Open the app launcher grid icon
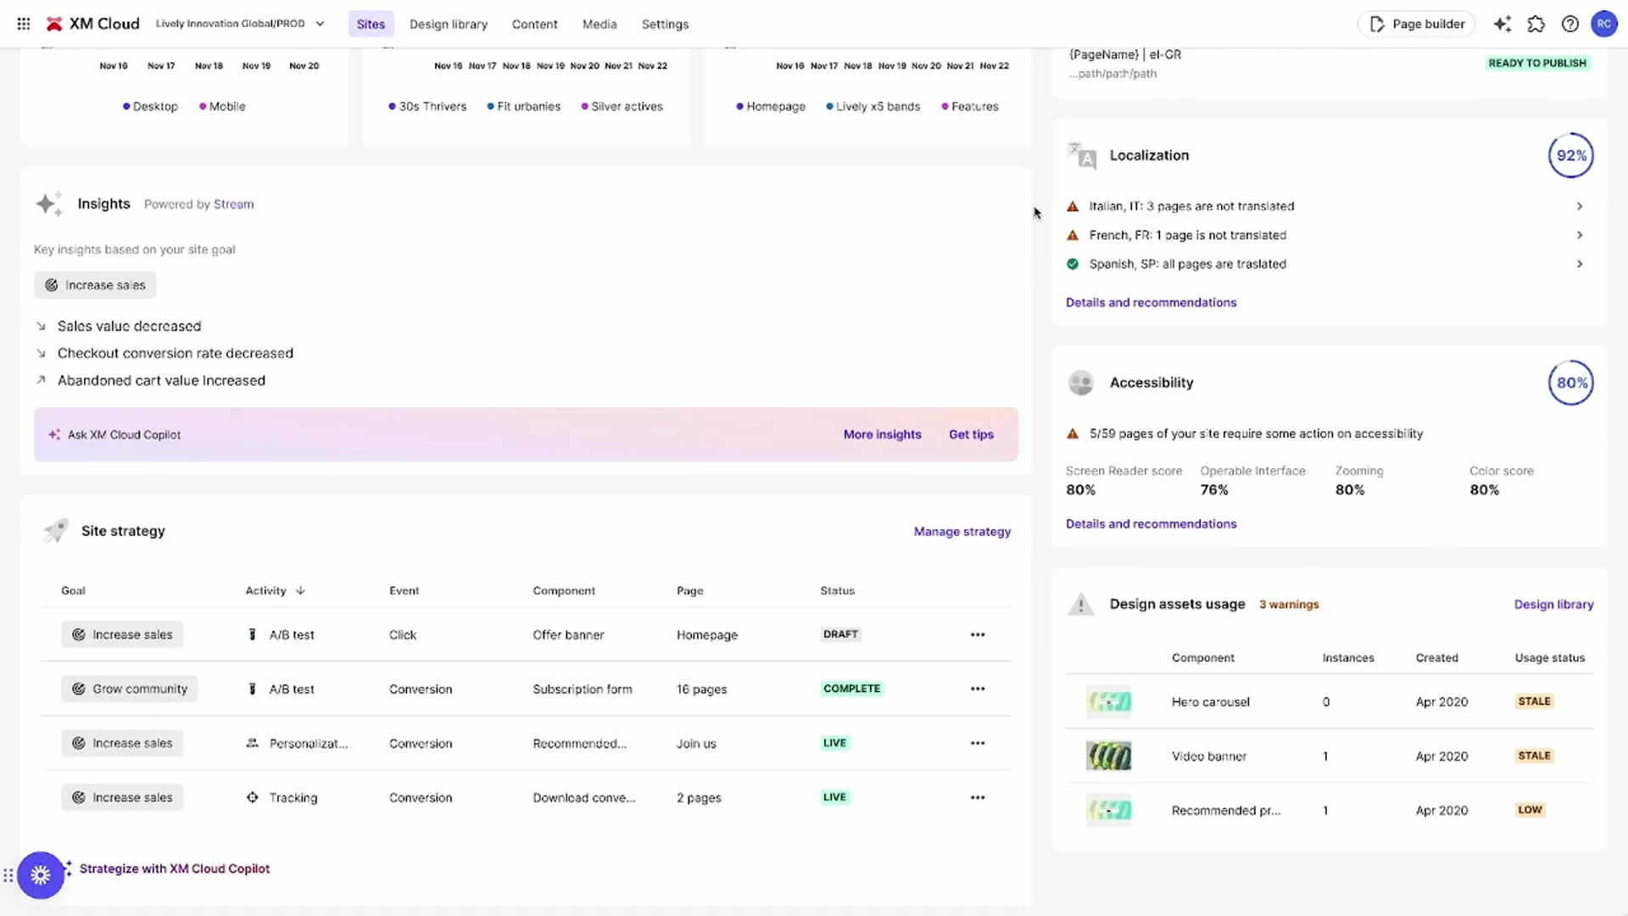The height and width of the screenshot is (916, 1628). click(x=23, y=24)
